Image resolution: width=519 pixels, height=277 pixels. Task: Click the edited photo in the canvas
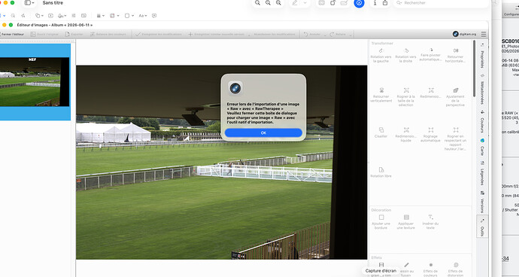pyautogui.click(x=221, y=163)
